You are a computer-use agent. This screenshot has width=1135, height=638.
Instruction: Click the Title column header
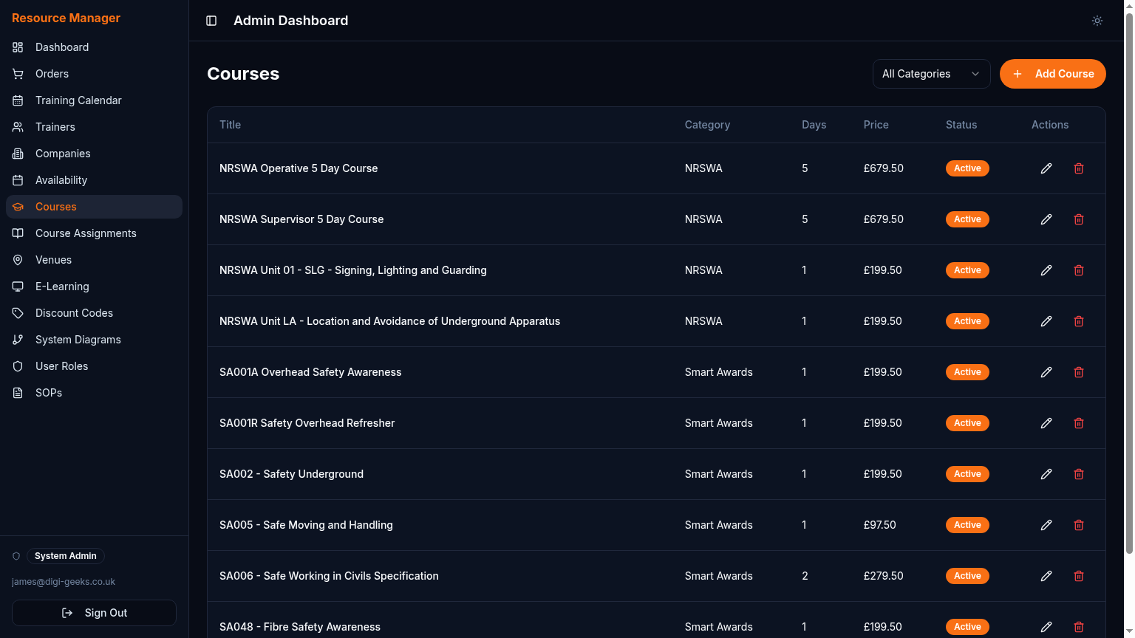(230, 125)
